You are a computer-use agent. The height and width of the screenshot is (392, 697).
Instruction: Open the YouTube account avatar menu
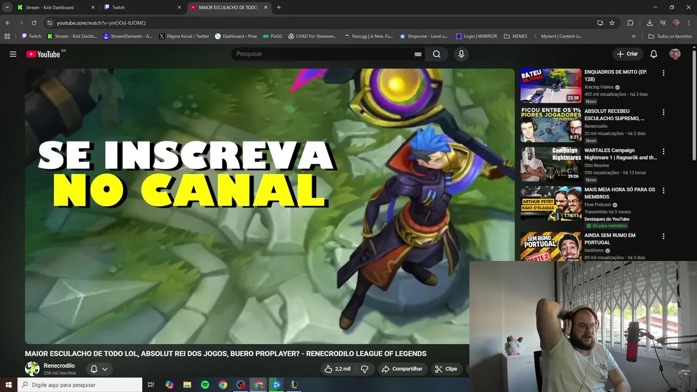point(675,54)
